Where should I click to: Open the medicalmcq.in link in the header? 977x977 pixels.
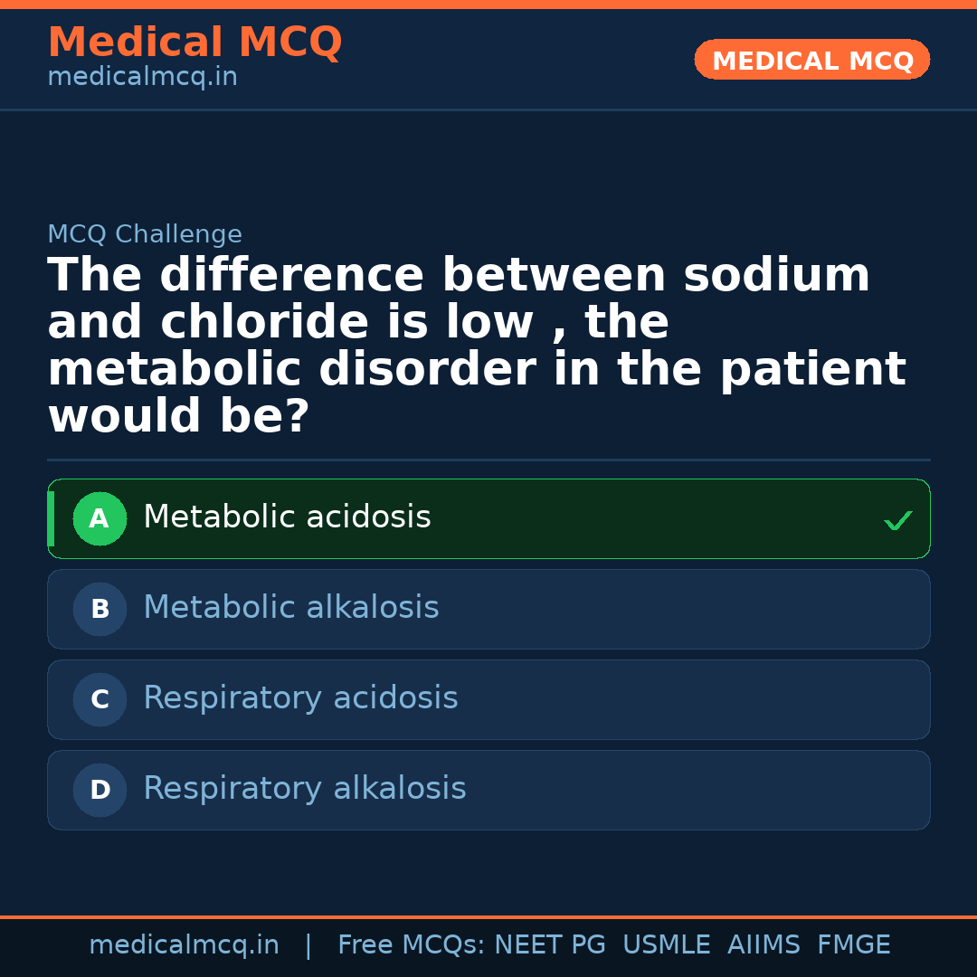click(142, 78)
